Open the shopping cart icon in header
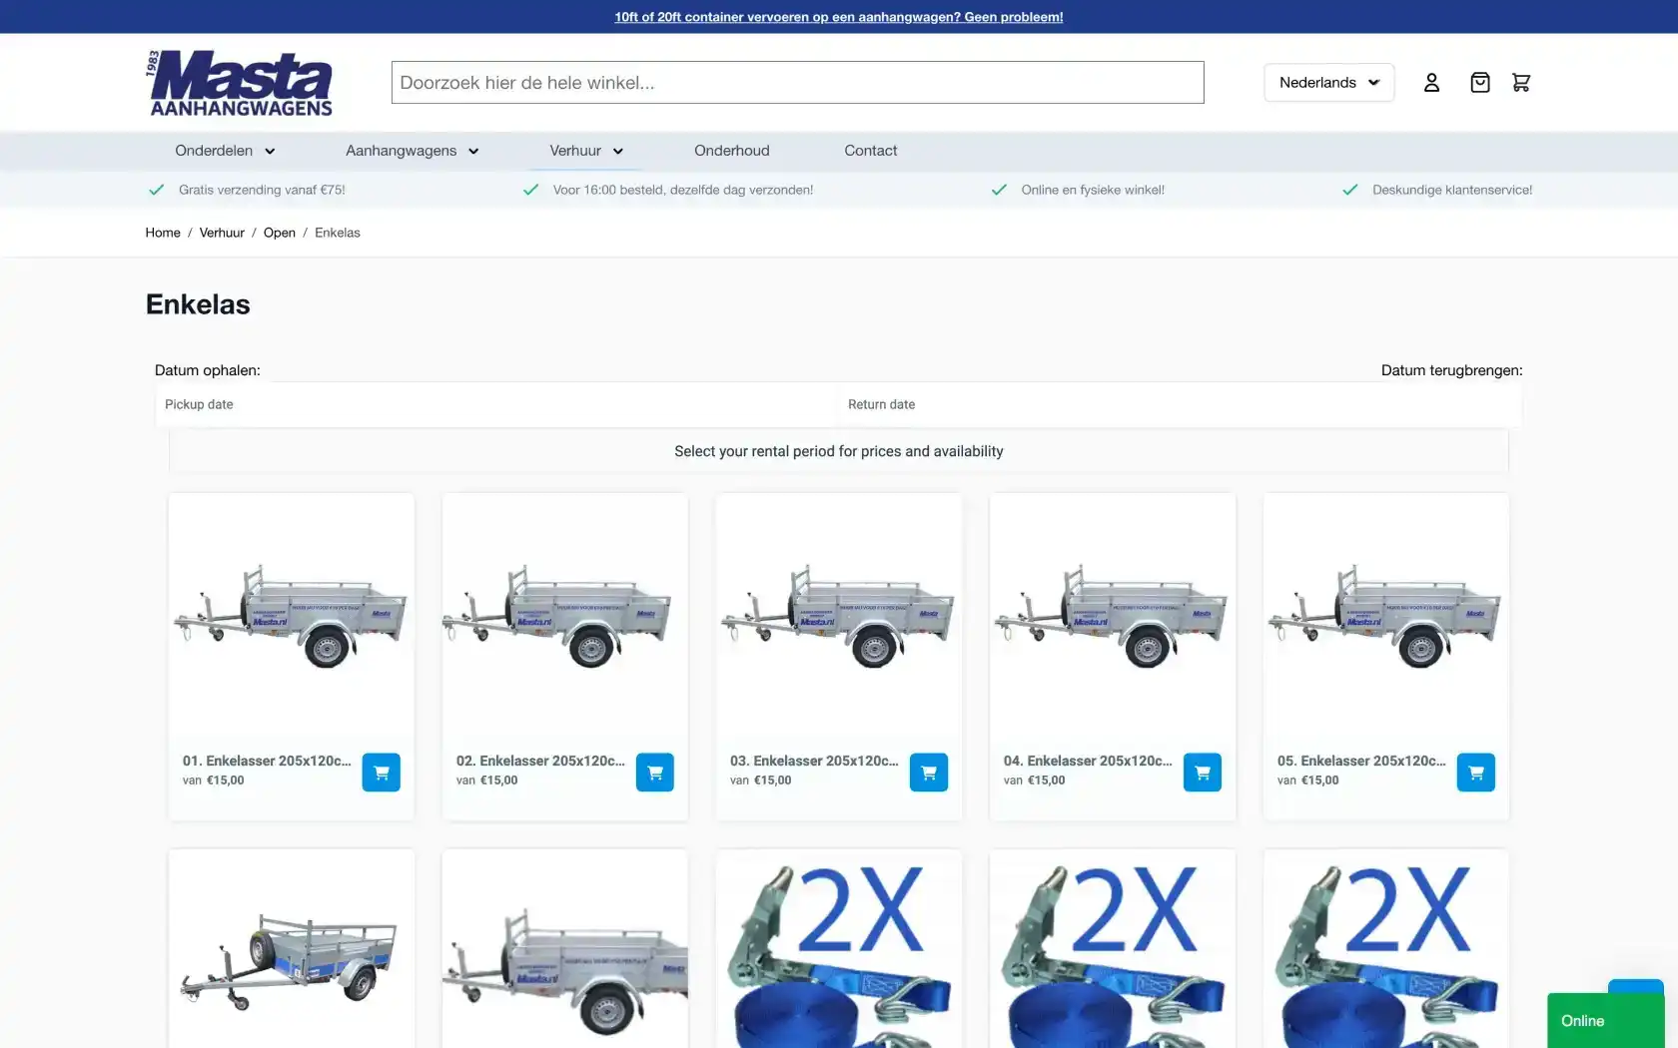The height and width of the screenshot is (1048, 1678). (x=1521, y=83)
